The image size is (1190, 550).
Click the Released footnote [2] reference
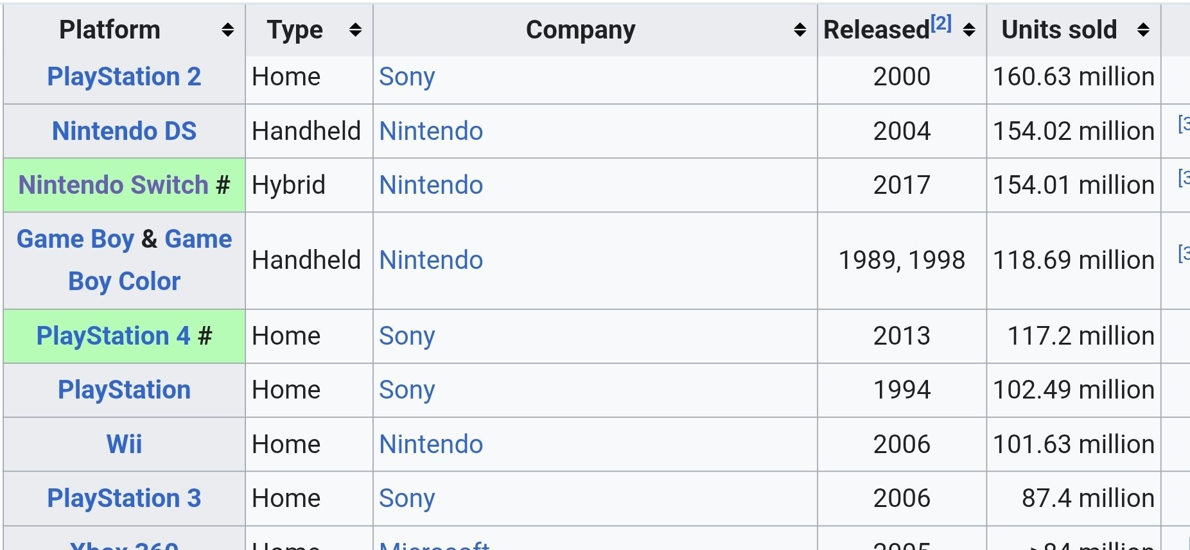coord(941,23)
